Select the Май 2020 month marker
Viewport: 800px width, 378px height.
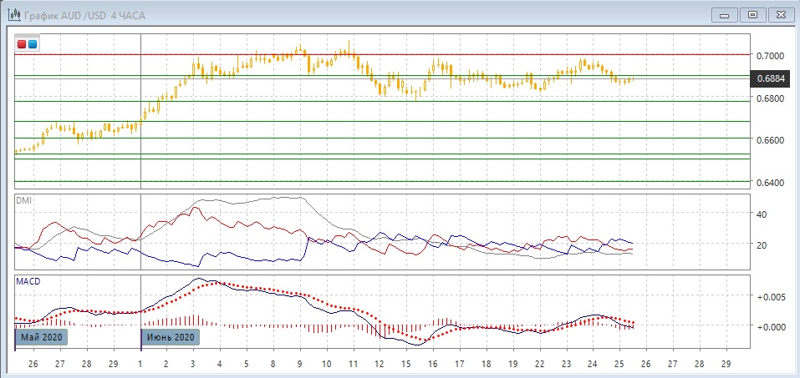(40, 337)
